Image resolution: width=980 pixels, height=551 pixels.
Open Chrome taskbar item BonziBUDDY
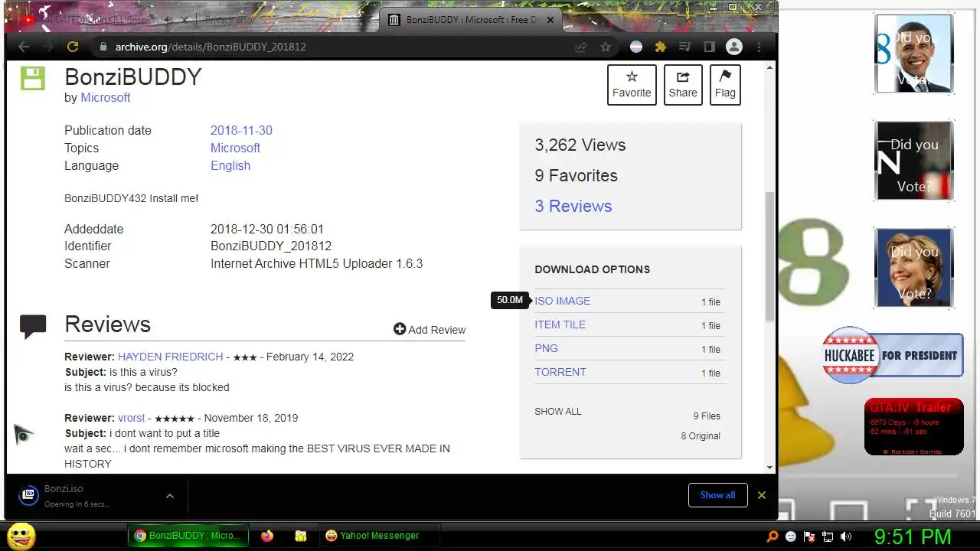pyautogui.click(x=188, y=536)
